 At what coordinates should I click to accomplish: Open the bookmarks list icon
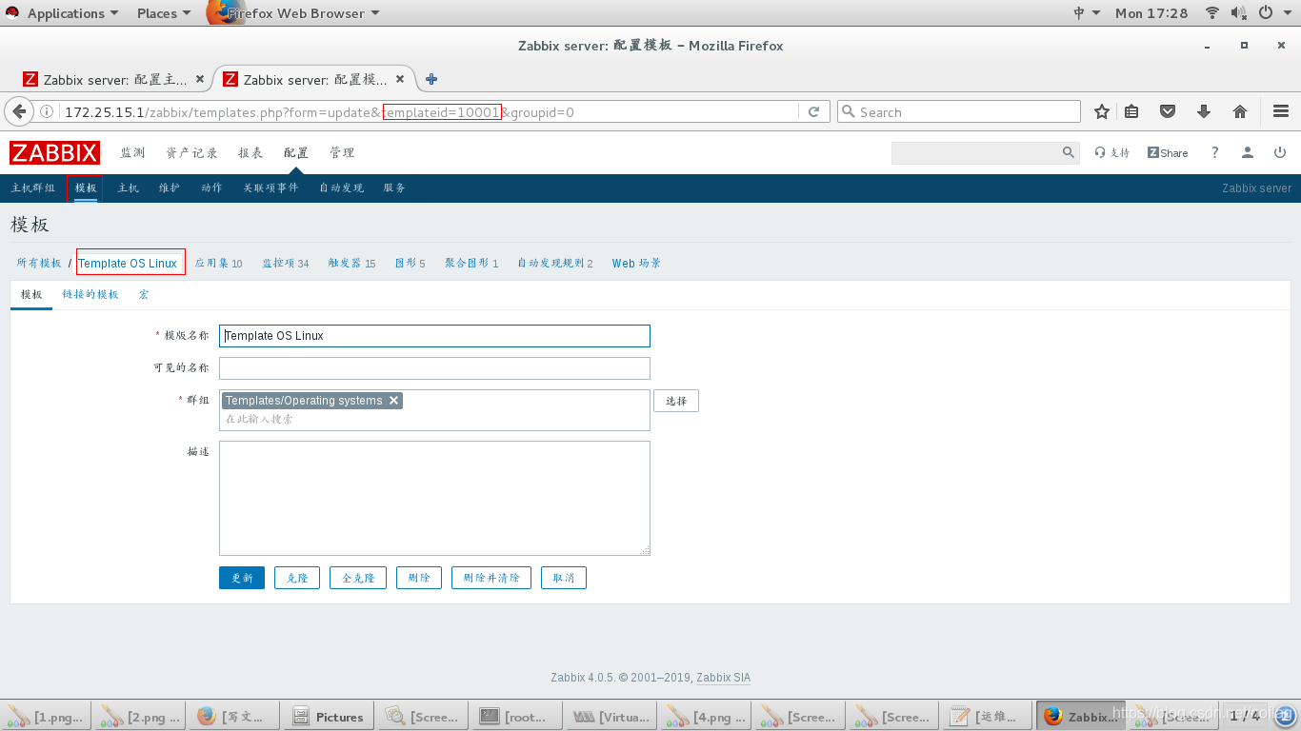[1131, 111]
